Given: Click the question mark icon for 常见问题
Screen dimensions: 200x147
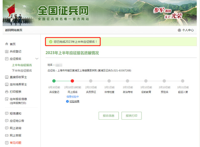Looking at the screenshot, I should tap(7, 143).
